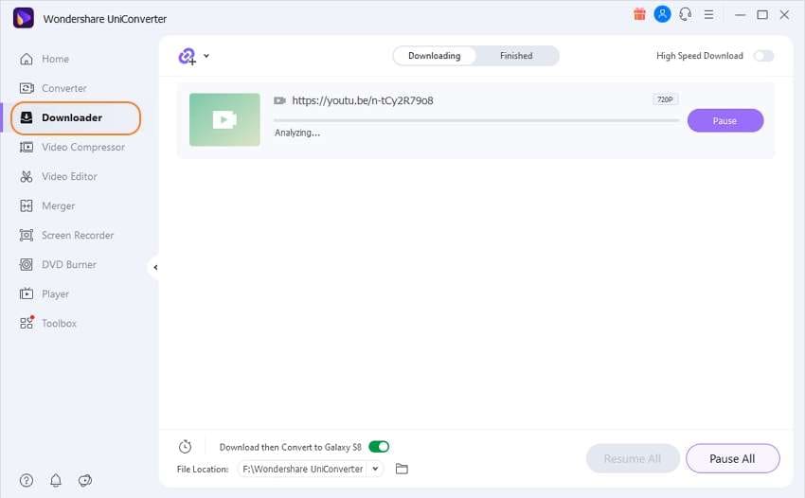Click the Analyzing... status text
The width and height of the screenshot is (805, 498).
(x=297, y=133)
